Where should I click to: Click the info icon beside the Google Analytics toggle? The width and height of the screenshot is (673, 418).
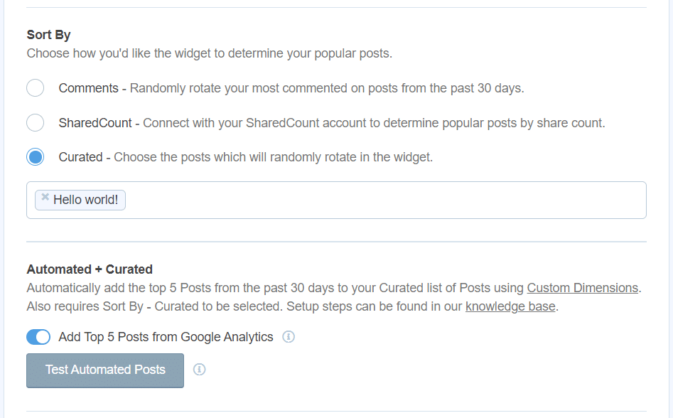point(289,337)
